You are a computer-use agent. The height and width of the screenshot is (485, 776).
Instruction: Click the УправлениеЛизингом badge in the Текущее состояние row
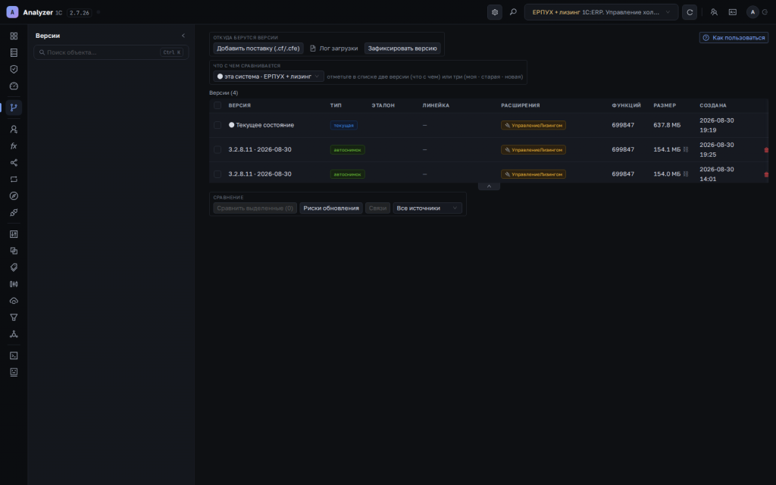point(533,125)
